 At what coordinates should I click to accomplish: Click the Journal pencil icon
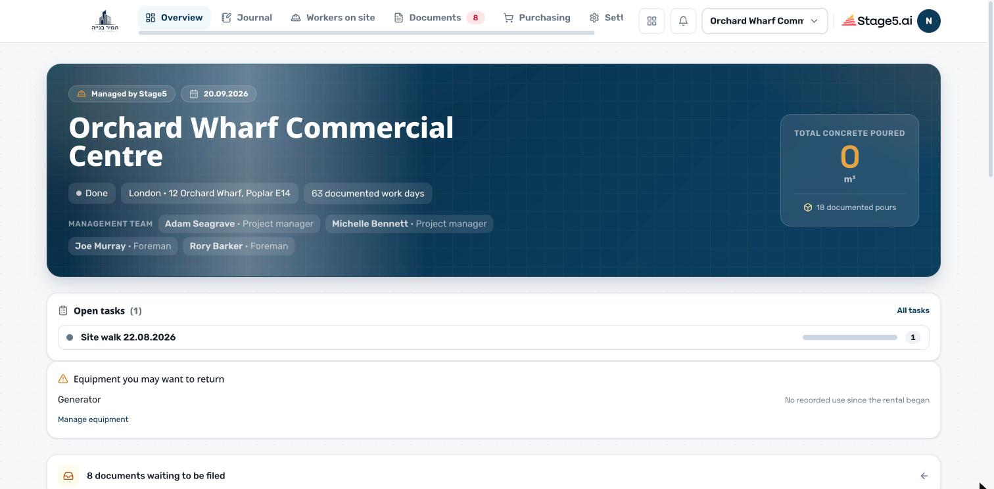click(x=227, y=18)
